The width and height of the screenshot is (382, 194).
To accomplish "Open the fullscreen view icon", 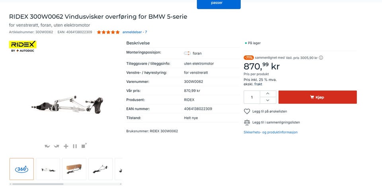I will pyautogui.click(x=84, y=146).
